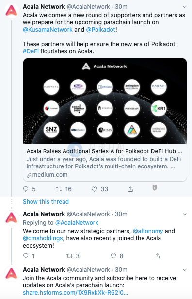The image size is (192, 299).
Task: Like the tweet with 33 likes
Action: point(94,189)
